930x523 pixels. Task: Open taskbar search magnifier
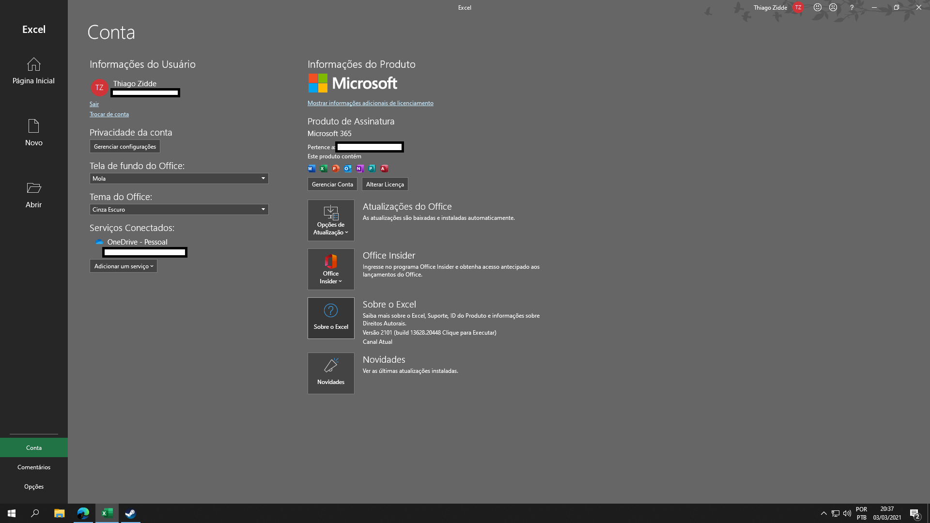pyautogui.click(x=35, y=513)
